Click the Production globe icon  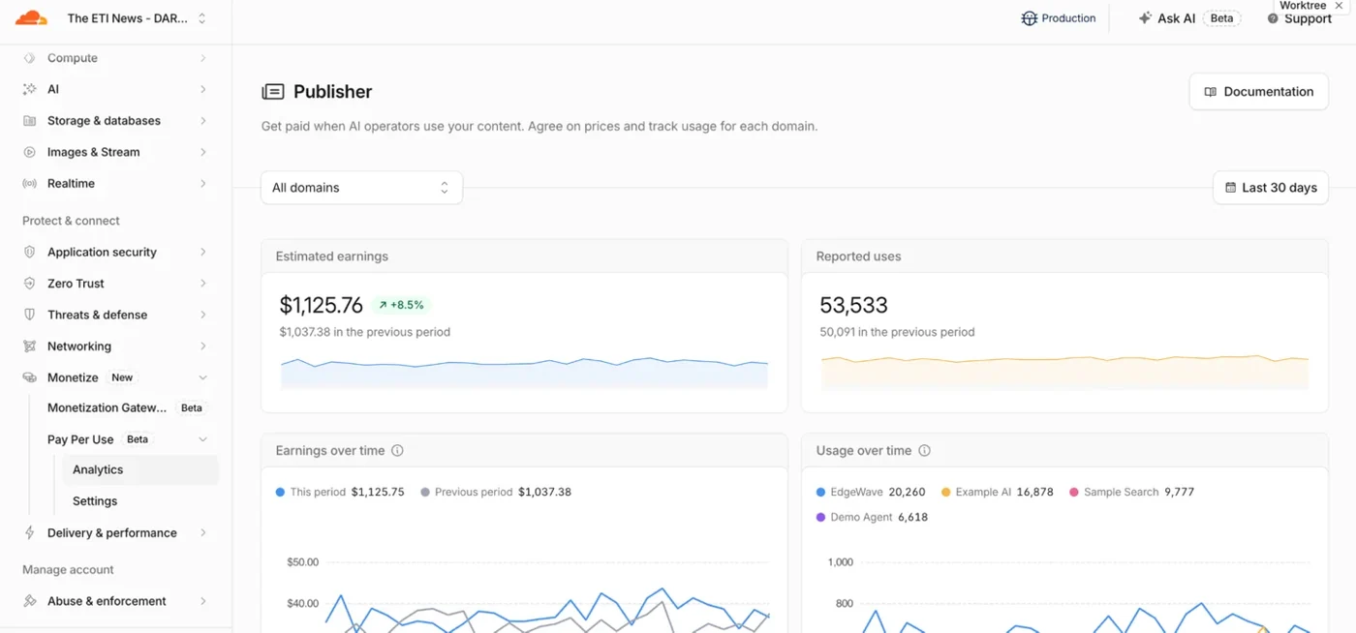(1029, 18)
